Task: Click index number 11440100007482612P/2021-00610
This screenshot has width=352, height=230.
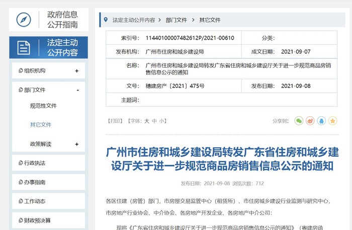Action: pyautogui.click(x=190, y=38)
